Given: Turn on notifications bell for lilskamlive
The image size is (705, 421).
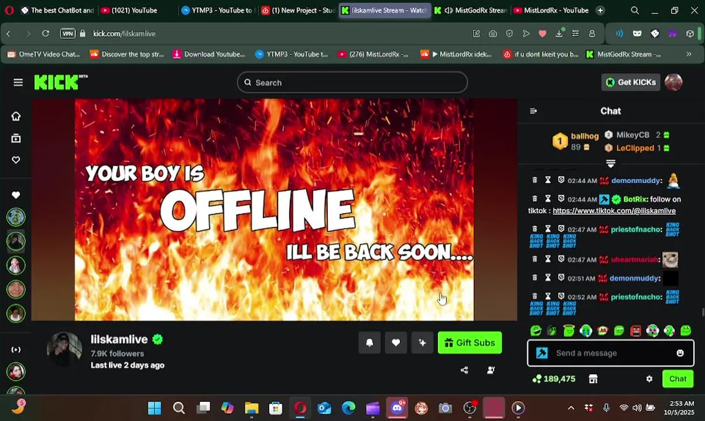Looking at the screenshot, I should [369, 343].
